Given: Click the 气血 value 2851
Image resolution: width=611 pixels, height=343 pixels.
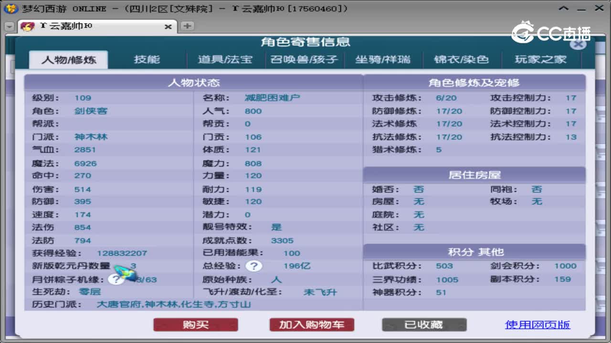Looking at the screenshot, I should tap(85, 150).
